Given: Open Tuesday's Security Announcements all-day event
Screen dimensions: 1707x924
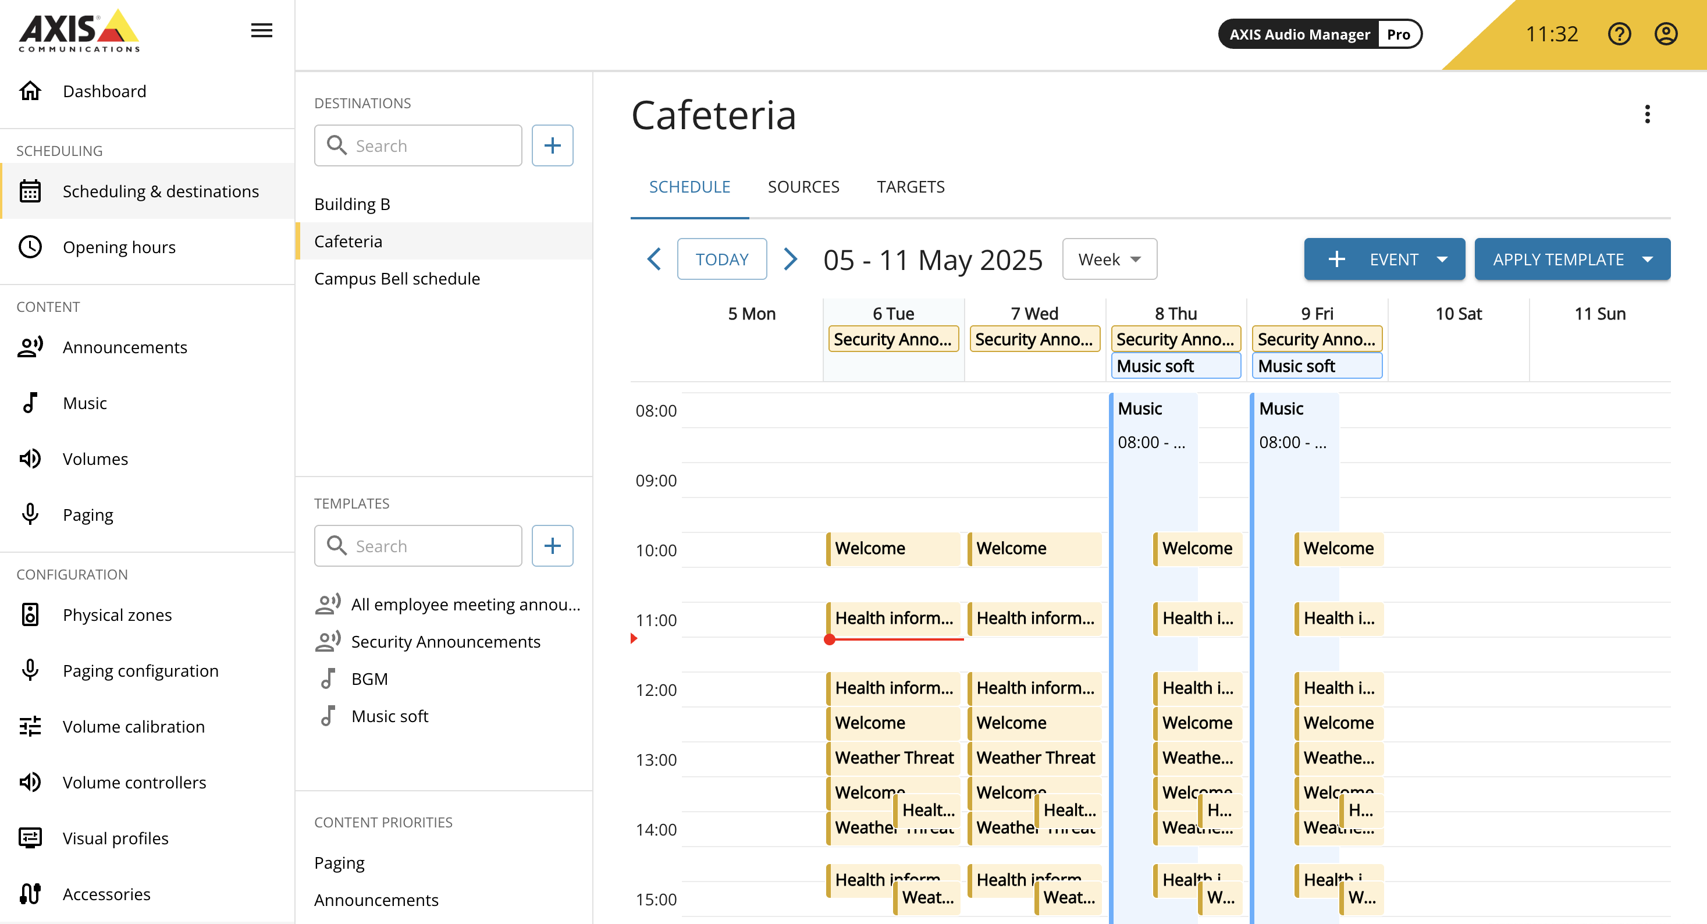Looking at the screenshot, I should tap(893, 339).
